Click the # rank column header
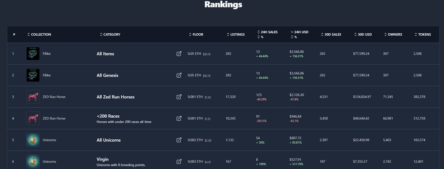444x169 pixels. click(x=14, y=34)
